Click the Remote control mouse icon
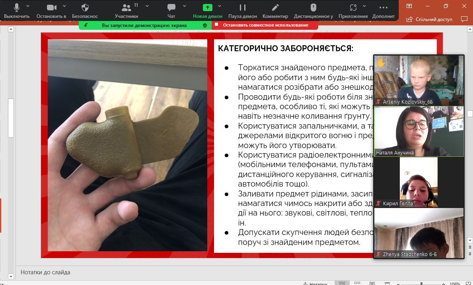 pyautogui.click(x=313, y=8)
